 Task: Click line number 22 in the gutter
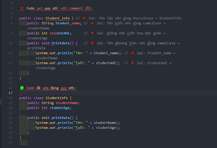point(11,118)
